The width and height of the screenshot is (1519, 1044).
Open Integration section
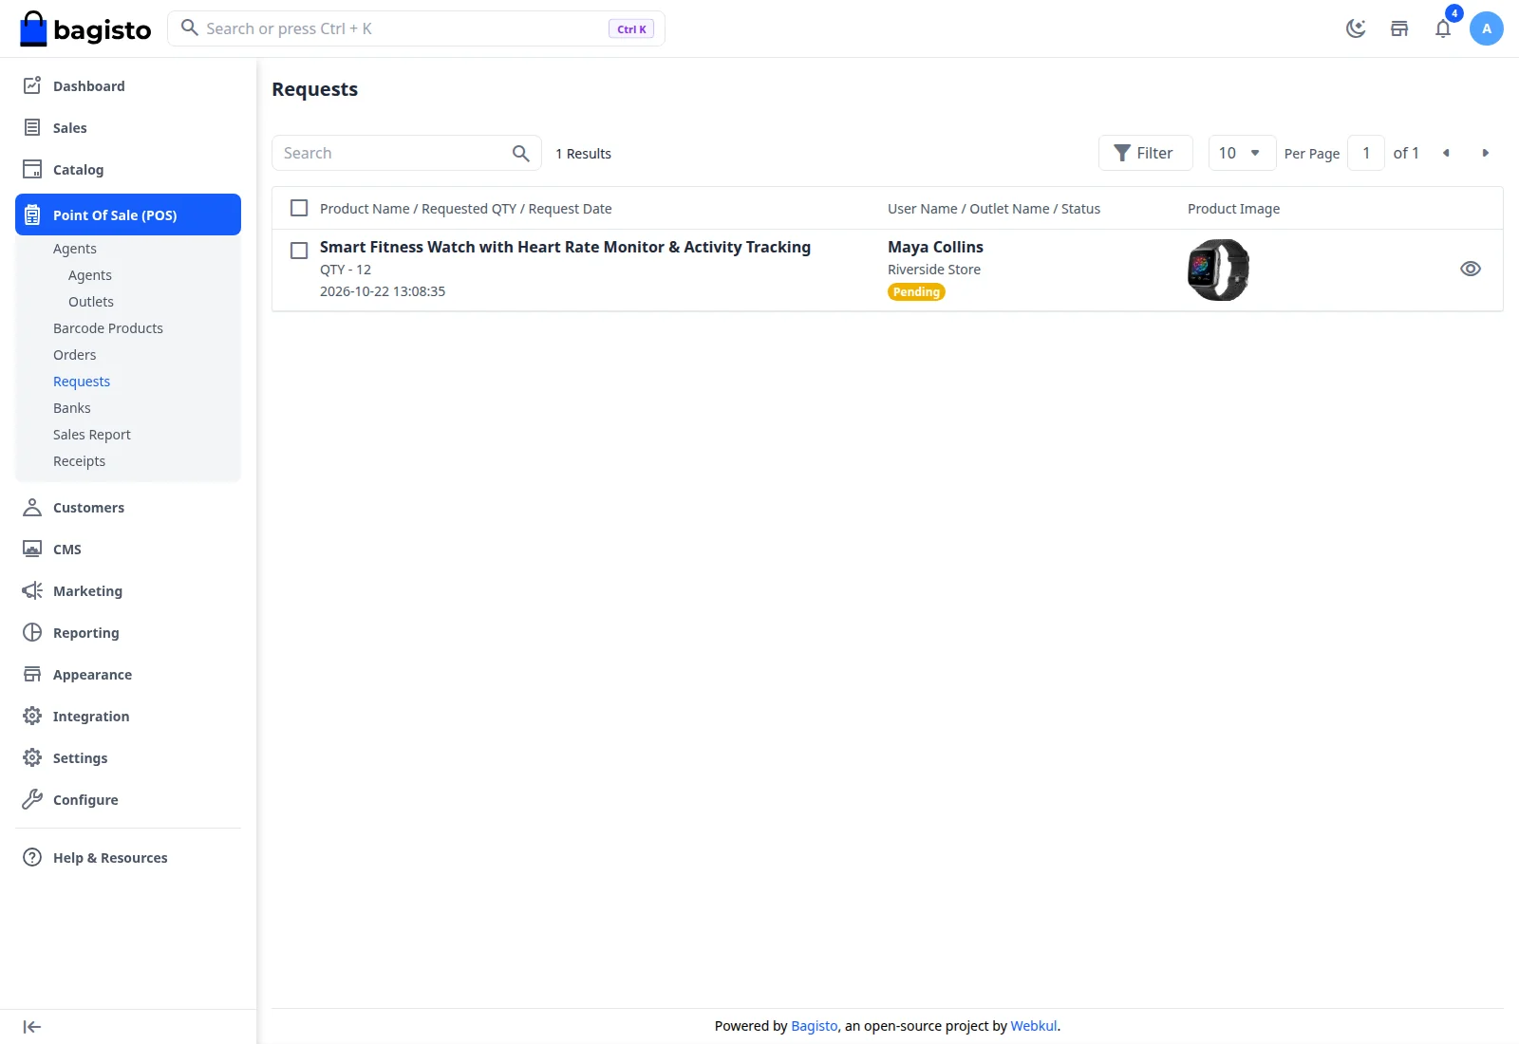click(128, 717)
